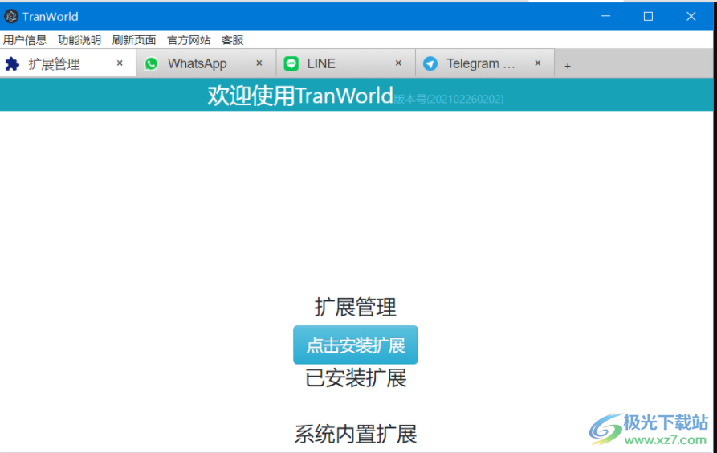Screen dimensions: 717x453
Task: Add a new tab with plus button
Action: pyautogui.click(x=568, y=66)
